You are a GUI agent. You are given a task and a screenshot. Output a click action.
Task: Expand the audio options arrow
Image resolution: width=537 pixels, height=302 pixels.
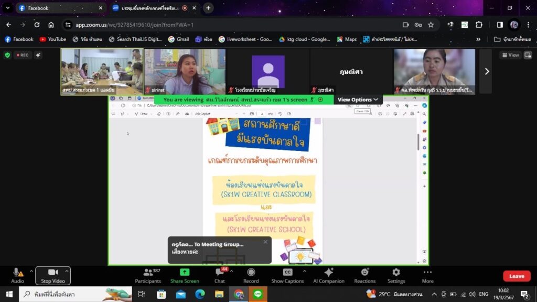point(31,271)
